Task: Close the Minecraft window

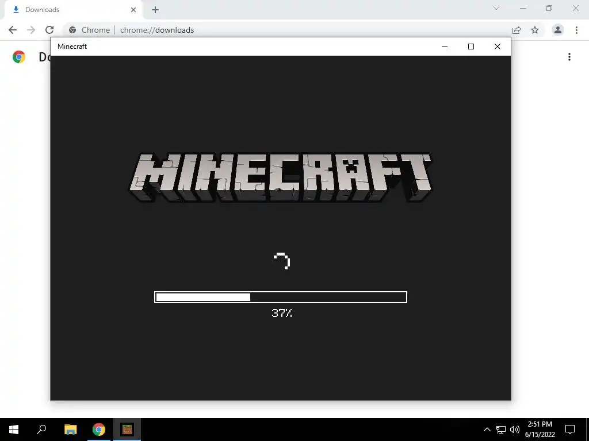Action: 498,47
